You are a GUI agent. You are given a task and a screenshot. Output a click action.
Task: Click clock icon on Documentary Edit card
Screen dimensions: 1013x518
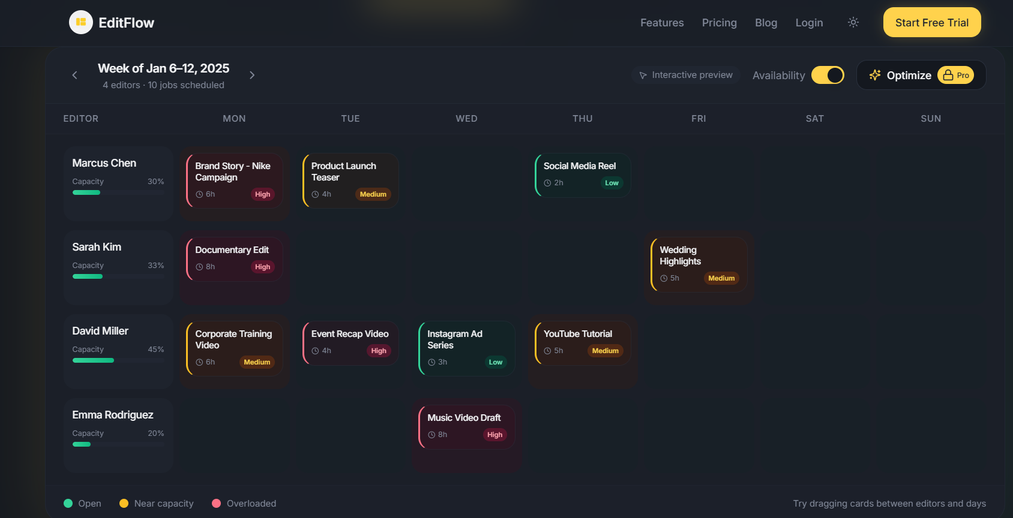click(199, 267)
